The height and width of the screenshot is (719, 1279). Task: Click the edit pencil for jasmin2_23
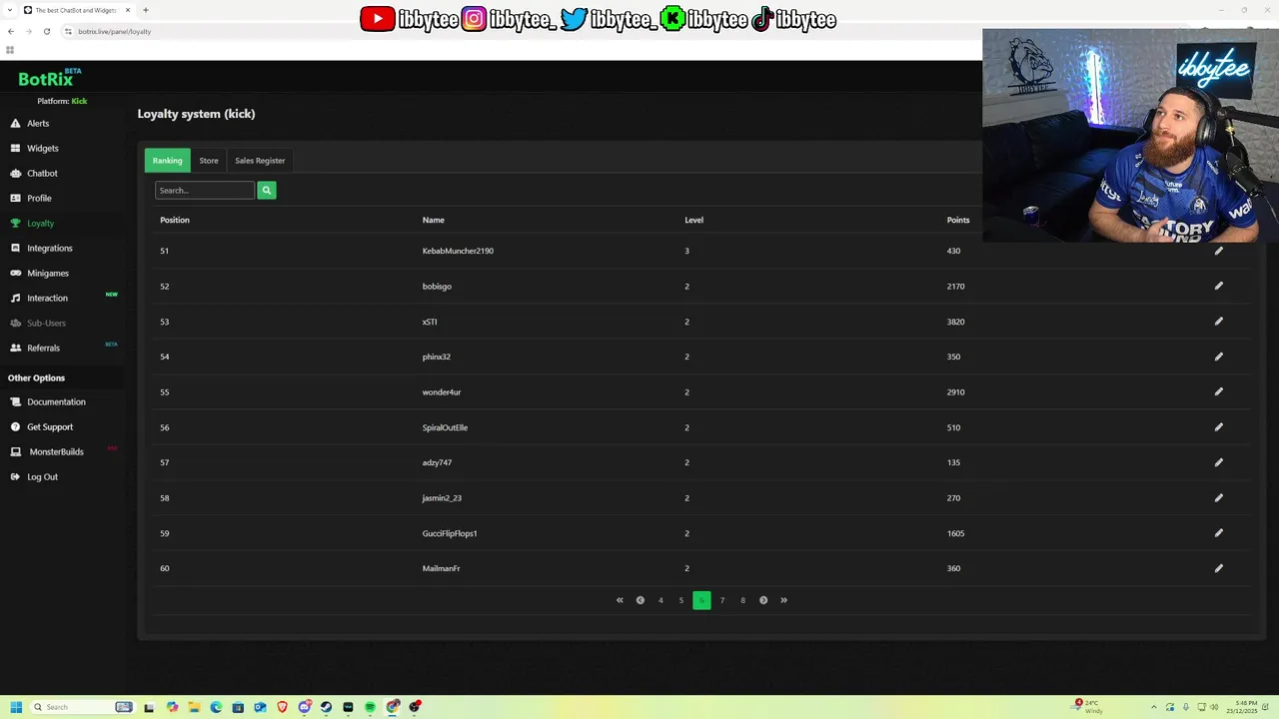coord(1218,497)
